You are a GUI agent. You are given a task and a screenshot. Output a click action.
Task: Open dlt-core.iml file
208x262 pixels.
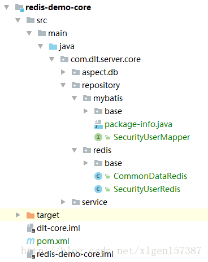pyautogui.click(x=58, y=228)
